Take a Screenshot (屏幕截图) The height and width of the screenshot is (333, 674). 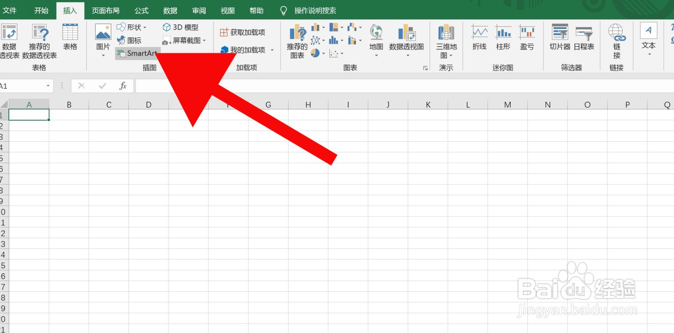pyautogui.click(x=184, y=40)
